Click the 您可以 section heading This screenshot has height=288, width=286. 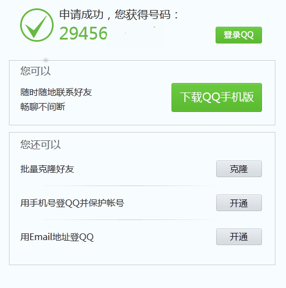click(x=35, y=71)
